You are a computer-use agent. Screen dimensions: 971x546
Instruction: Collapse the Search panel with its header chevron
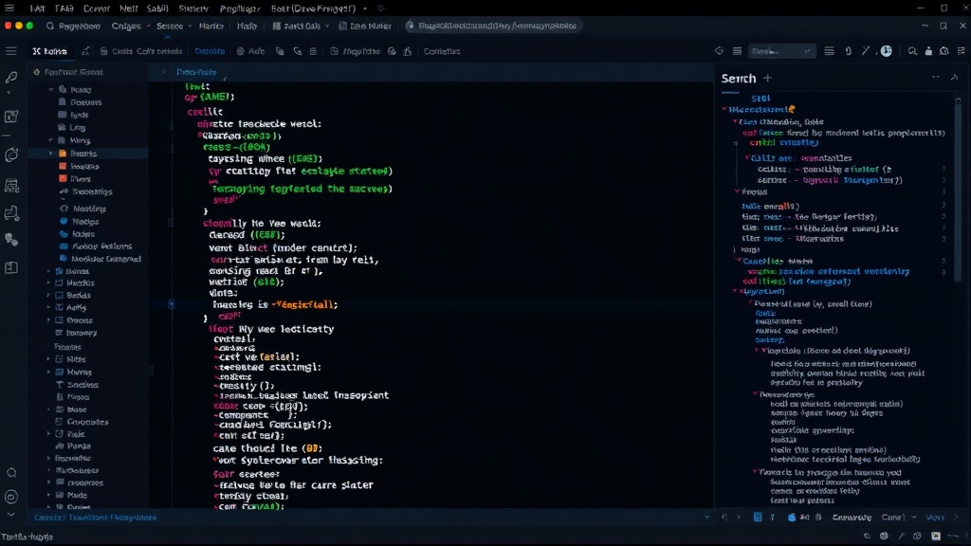954,78
